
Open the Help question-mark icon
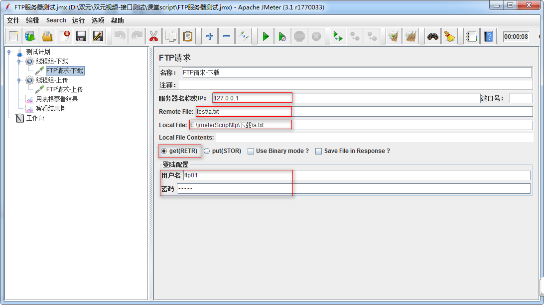(x=489, y=36)
